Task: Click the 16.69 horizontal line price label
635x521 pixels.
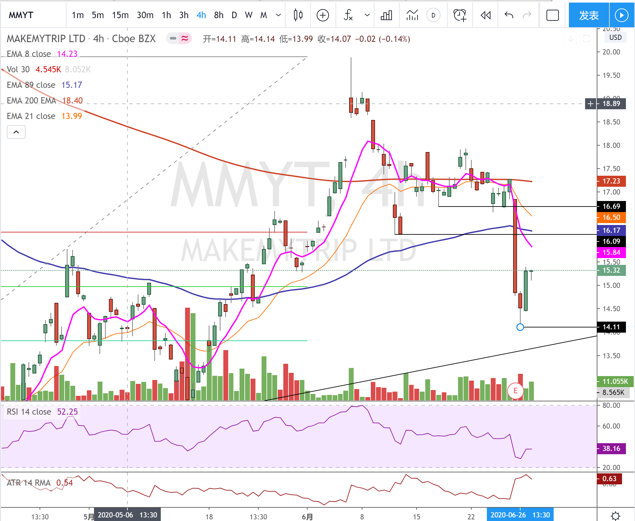Action: pyautogui.click(x=611, y=206)
